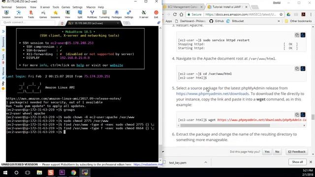Viewport: 315px width, 177px height.
Task: Toggle dark mode on the wget code block
Action: [303, 115]
